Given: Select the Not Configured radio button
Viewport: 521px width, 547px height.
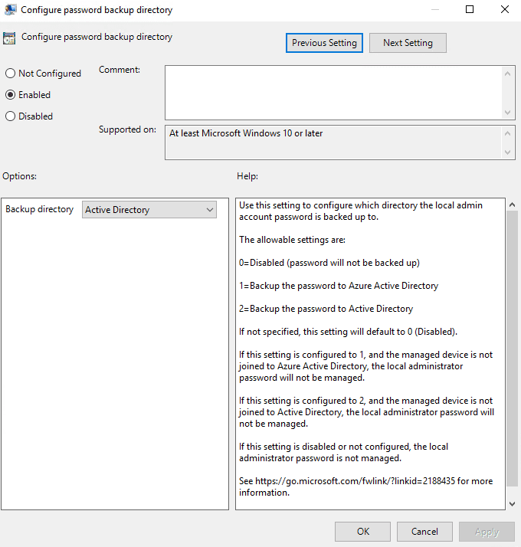Looking at the screenshot, I should (x=10, y=74).
